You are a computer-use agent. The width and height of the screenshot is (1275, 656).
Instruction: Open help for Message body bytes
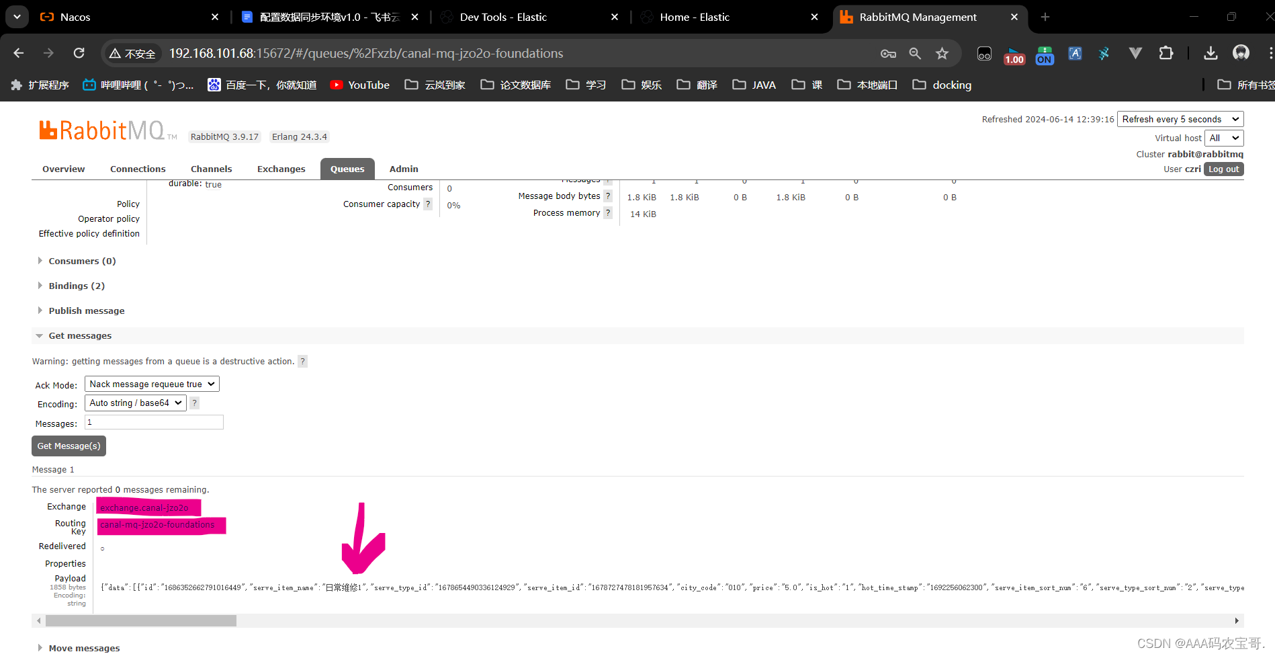click(x=608, y=196)
